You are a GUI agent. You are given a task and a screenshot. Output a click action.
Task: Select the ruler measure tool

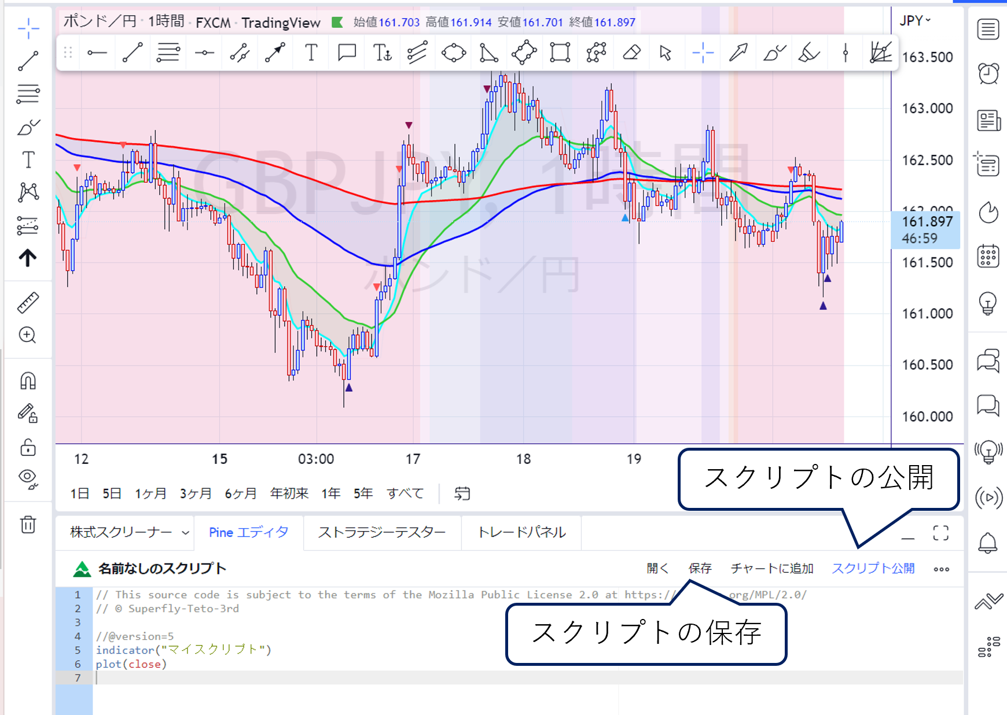pyautogui.click(x=28, y=302)
